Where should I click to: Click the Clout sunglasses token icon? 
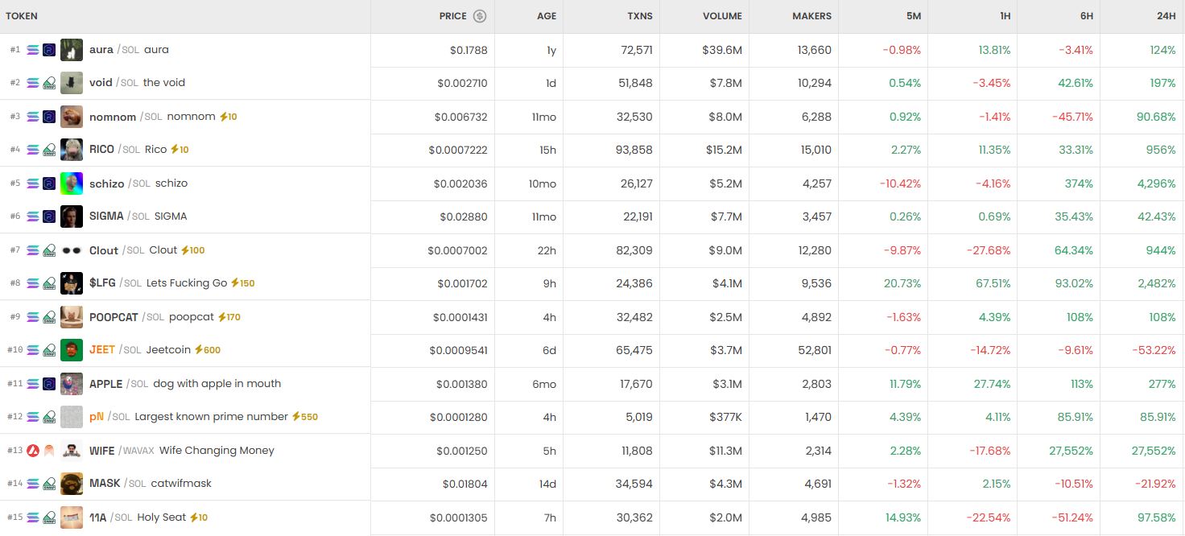click(72, 250)
